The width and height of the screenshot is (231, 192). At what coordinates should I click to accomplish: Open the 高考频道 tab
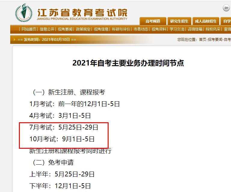(153, 21)
